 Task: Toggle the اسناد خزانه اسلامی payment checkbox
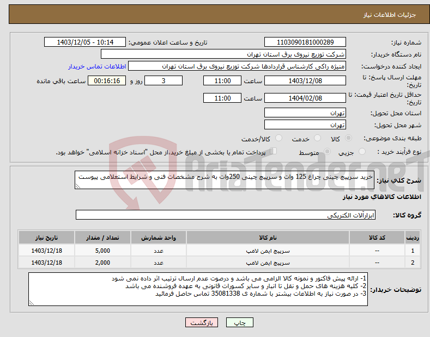(x=274, y=151)
